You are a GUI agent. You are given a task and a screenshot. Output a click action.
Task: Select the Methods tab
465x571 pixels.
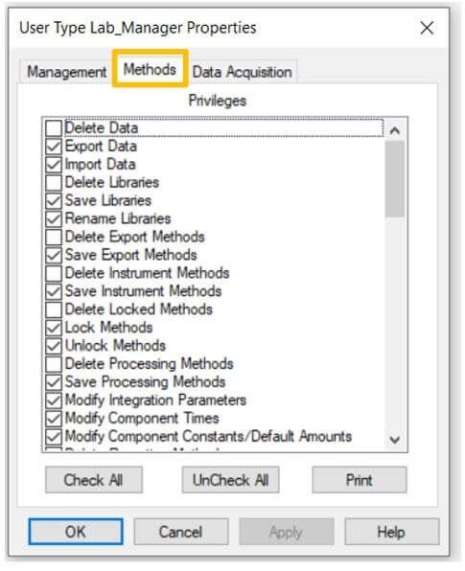pos(150,69)
